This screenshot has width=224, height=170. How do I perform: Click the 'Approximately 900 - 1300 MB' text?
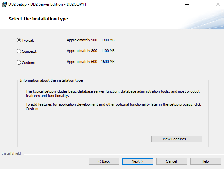pyautogui.click(x=91, y=40)
